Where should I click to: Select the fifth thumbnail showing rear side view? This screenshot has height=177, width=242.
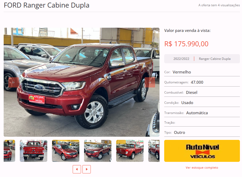pos(130,151)
